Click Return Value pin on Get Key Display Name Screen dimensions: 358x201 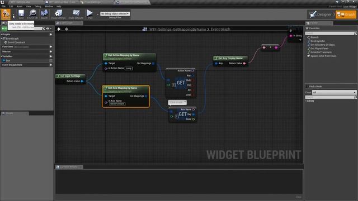(x=244, y=63)
